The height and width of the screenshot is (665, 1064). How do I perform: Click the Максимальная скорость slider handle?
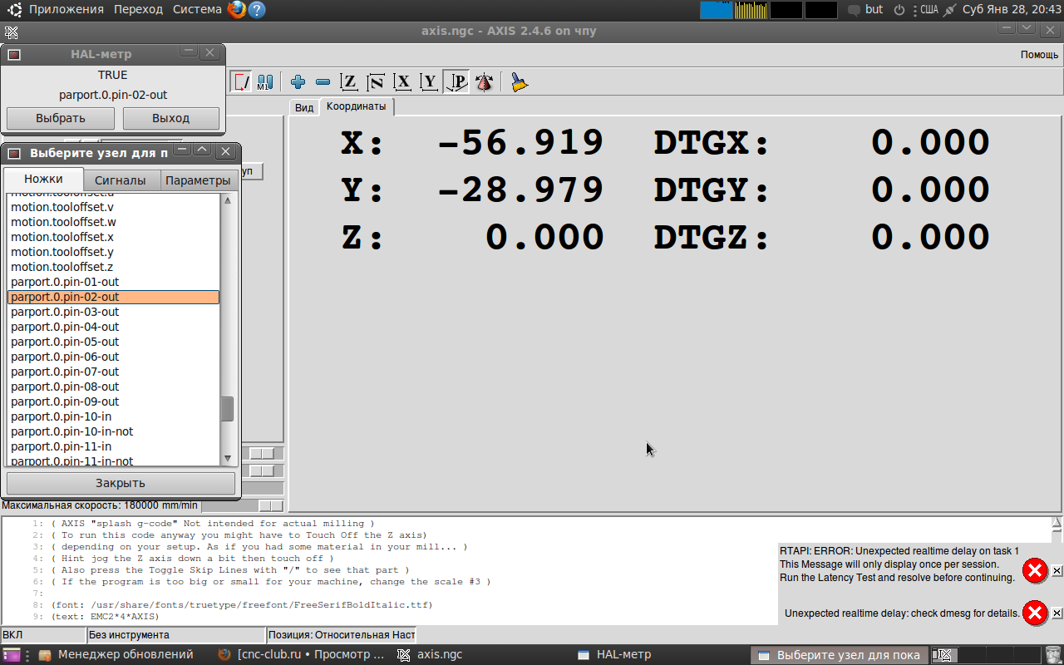(271, 505)
